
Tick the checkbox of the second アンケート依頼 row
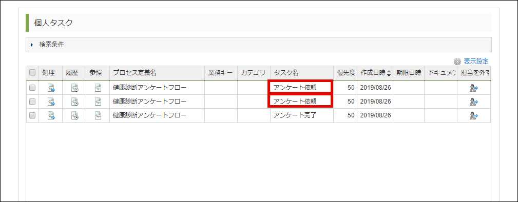pyautogui.click(x=32, y=102)
